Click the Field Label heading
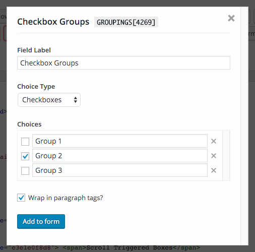The height and width of the screenshot is (252, 255). click(x=34, y=50)
